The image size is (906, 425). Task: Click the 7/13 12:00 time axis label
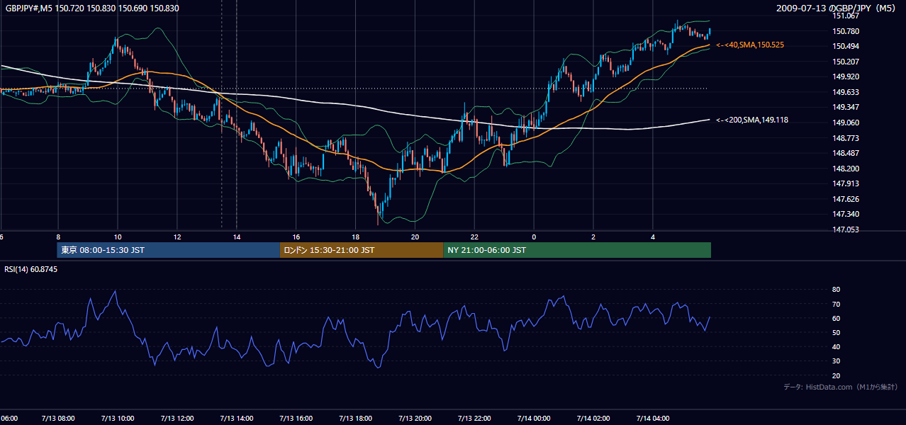point(177,418)
